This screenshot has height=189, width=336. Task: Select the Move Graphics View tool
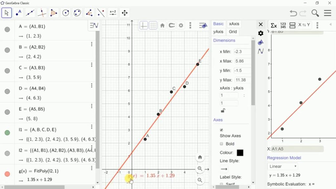124,13
